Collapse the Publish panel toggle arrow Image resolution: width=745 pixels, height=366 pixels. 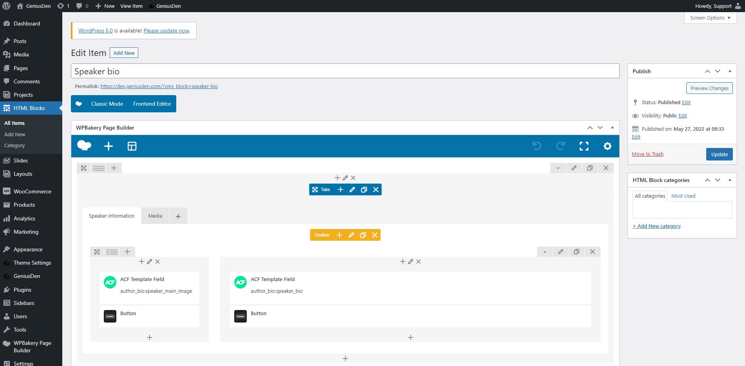click(730, 71)
